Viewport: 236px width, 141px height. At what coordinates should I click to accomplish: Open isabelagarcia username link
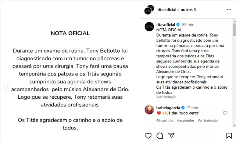pyautogui.click(x=168, y=108)
